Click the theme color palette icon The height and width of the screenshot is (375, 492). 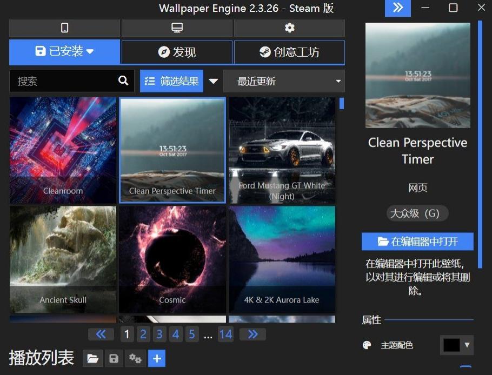[367, 345]
